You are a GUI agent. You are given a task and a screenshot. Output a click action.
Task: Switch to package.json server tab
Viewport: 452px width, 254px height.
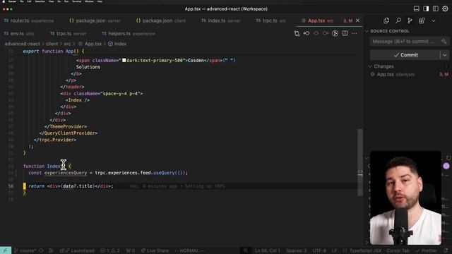(95, 20)
